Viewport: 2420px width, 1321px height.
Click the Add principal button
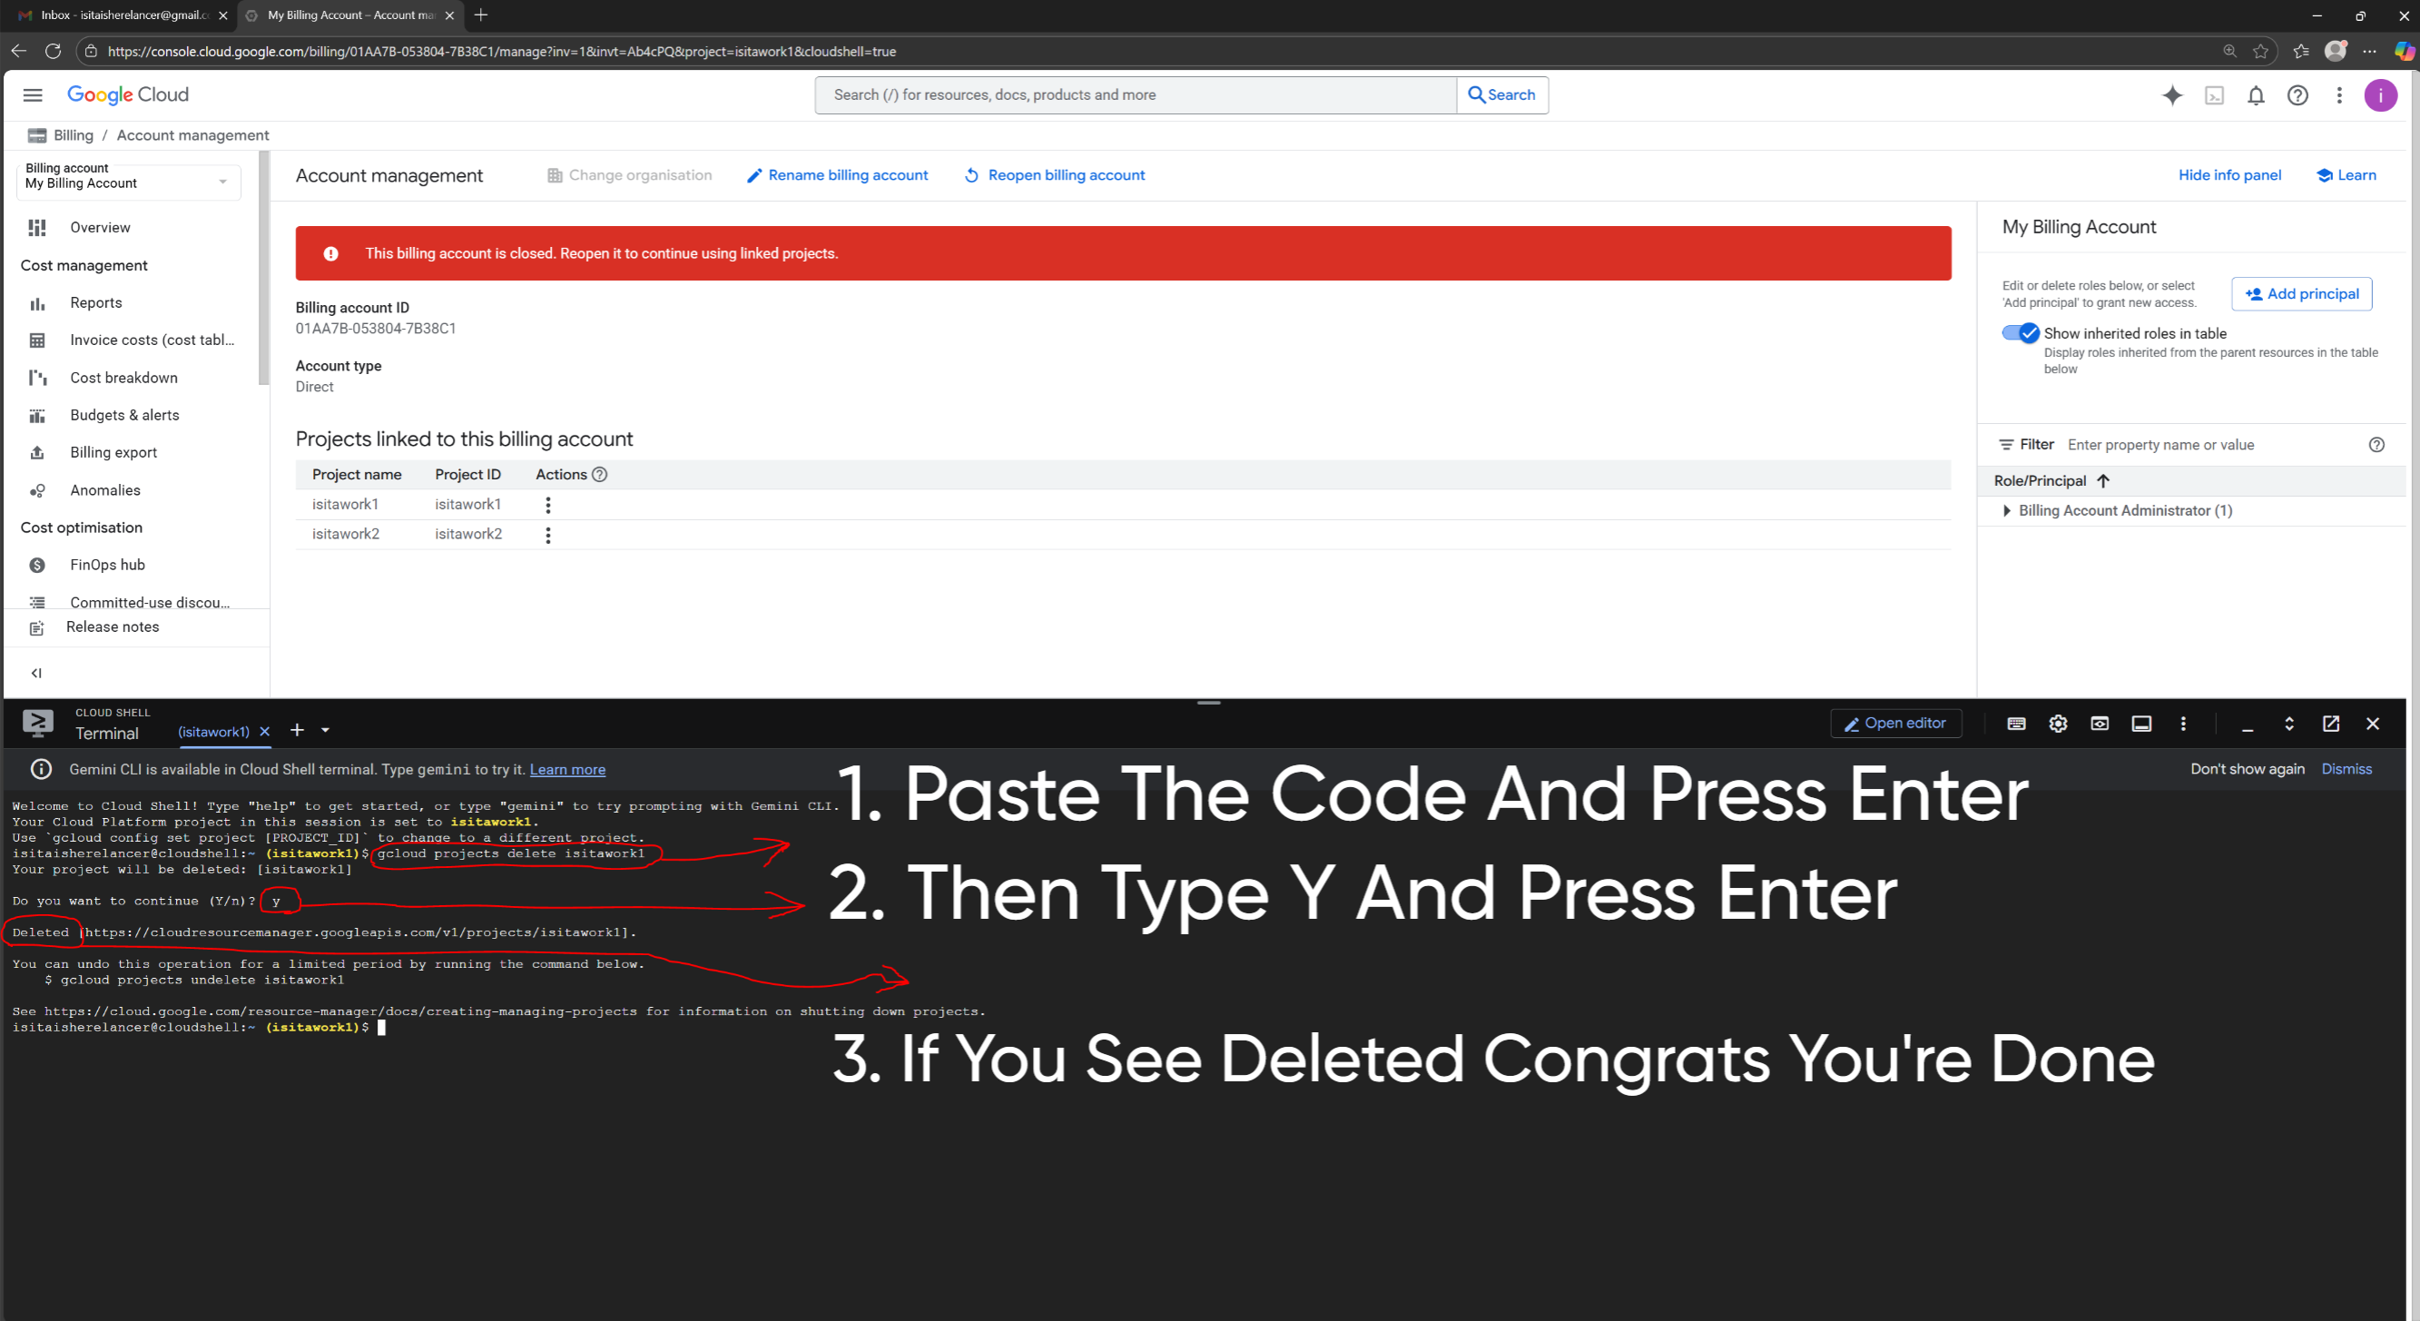2302,294
